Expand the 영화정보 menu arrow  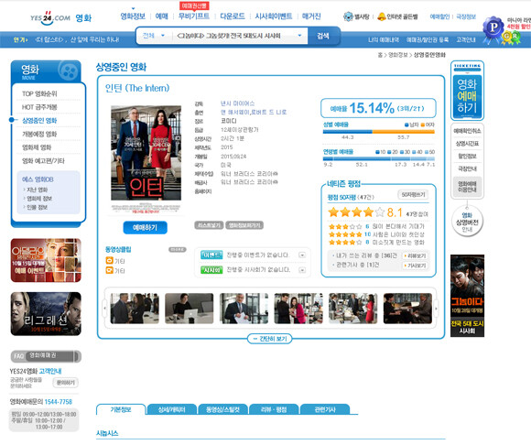[133, 9]
